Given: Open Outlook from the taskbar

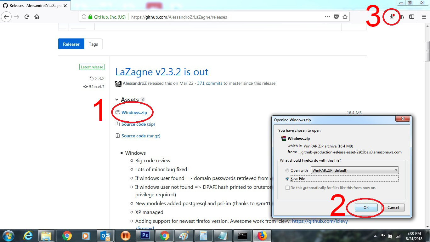Looking at the screenshot, I should 105,236.
